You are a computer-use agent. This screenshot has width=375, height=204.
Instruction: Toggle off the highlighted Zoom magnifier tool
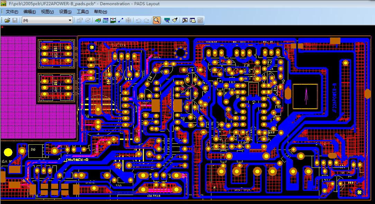156,20
